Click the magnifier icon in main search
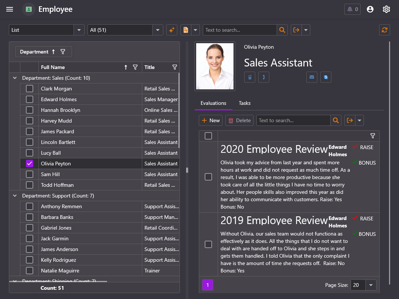This screenshot has height=299, width=399. 282,30
